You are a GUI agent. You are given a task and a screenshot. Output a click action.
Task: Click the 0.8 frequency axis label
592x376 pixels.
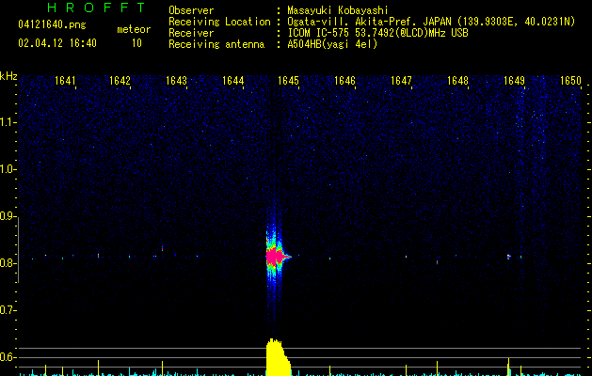8,263
